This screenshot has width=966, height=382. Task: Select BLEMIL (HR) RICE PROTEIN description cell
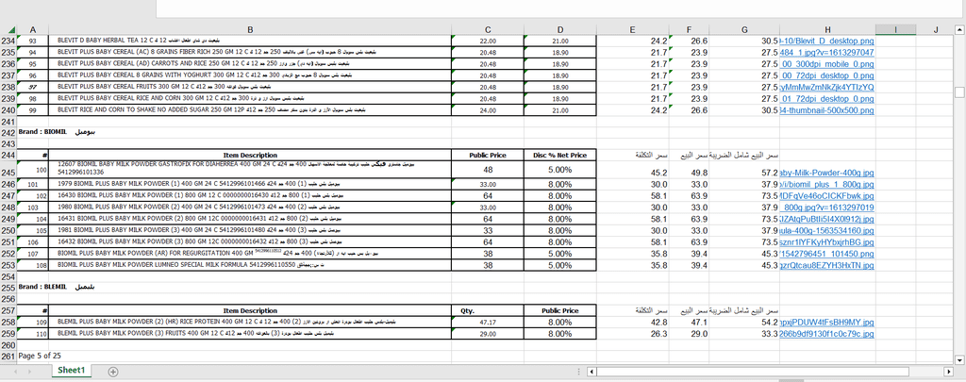tap(249, 323)
